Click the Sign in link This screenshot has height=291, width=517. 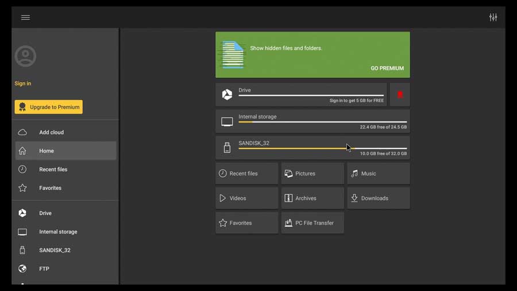[x=23, y=83]
